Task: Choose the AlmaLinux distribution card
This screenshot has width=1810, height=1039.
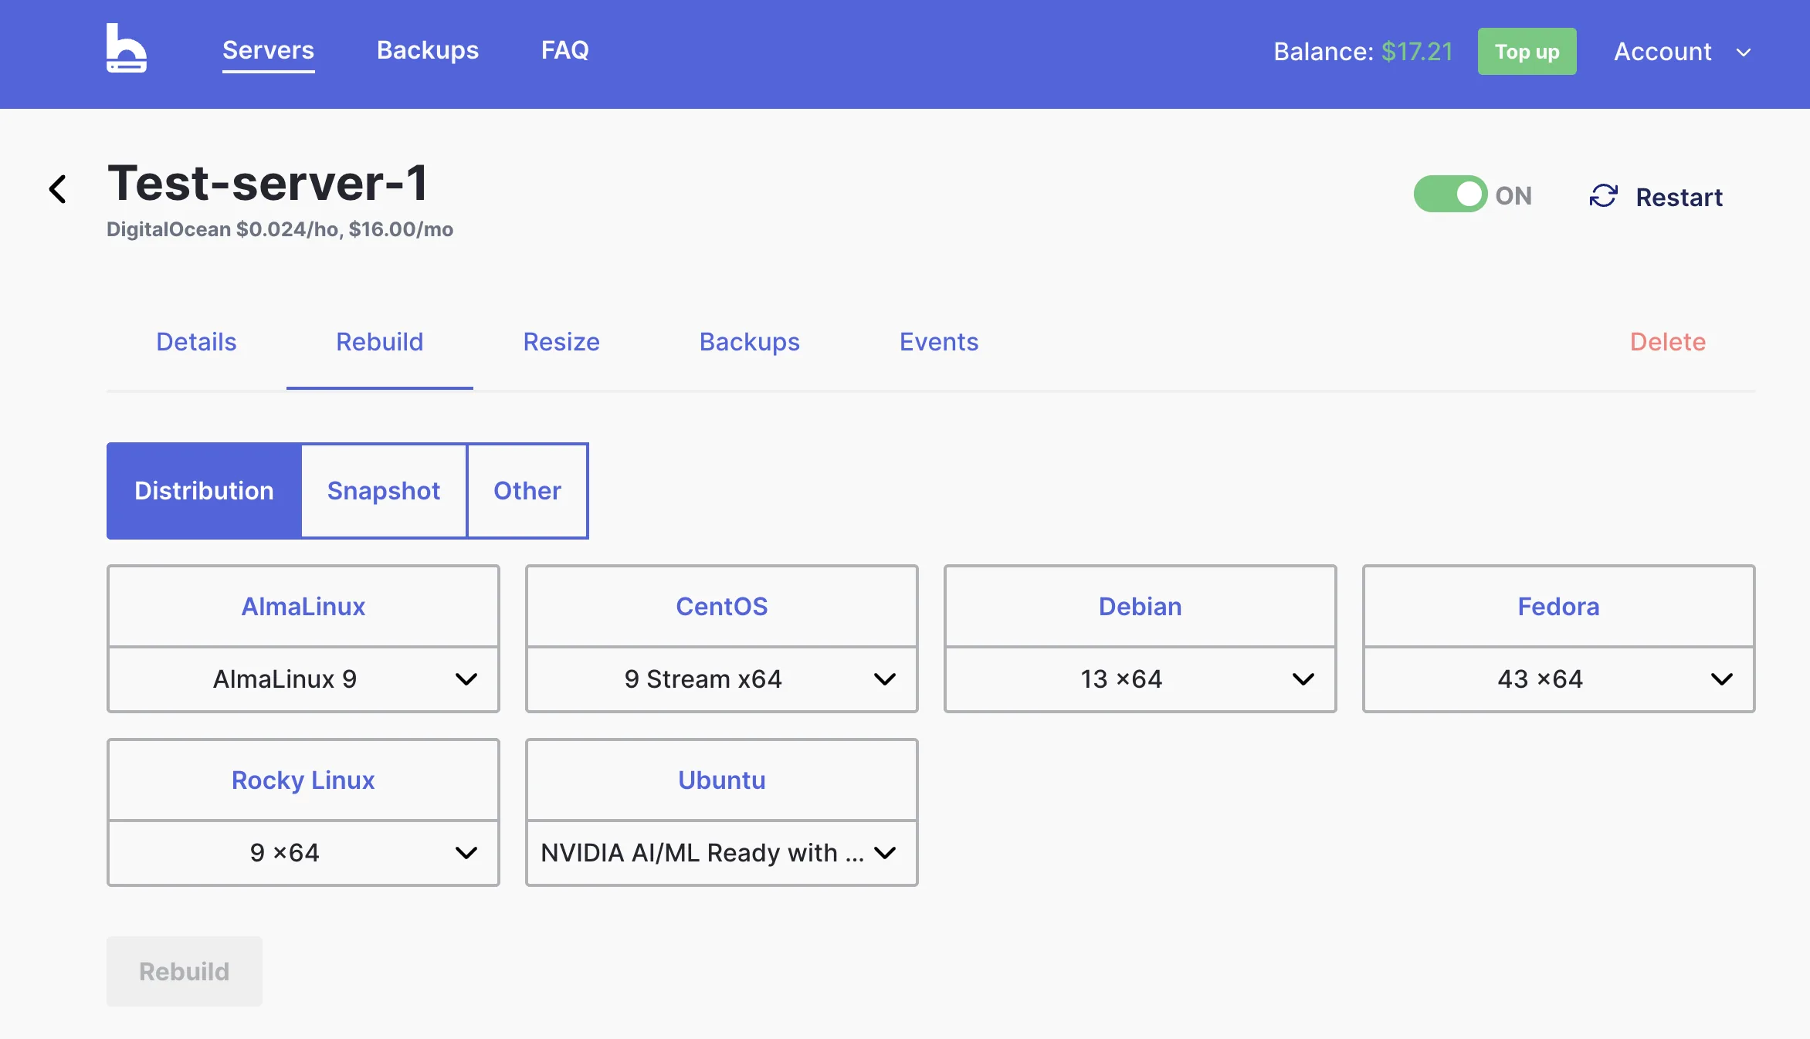Action: pyautogui.click(x=303, y=607)
